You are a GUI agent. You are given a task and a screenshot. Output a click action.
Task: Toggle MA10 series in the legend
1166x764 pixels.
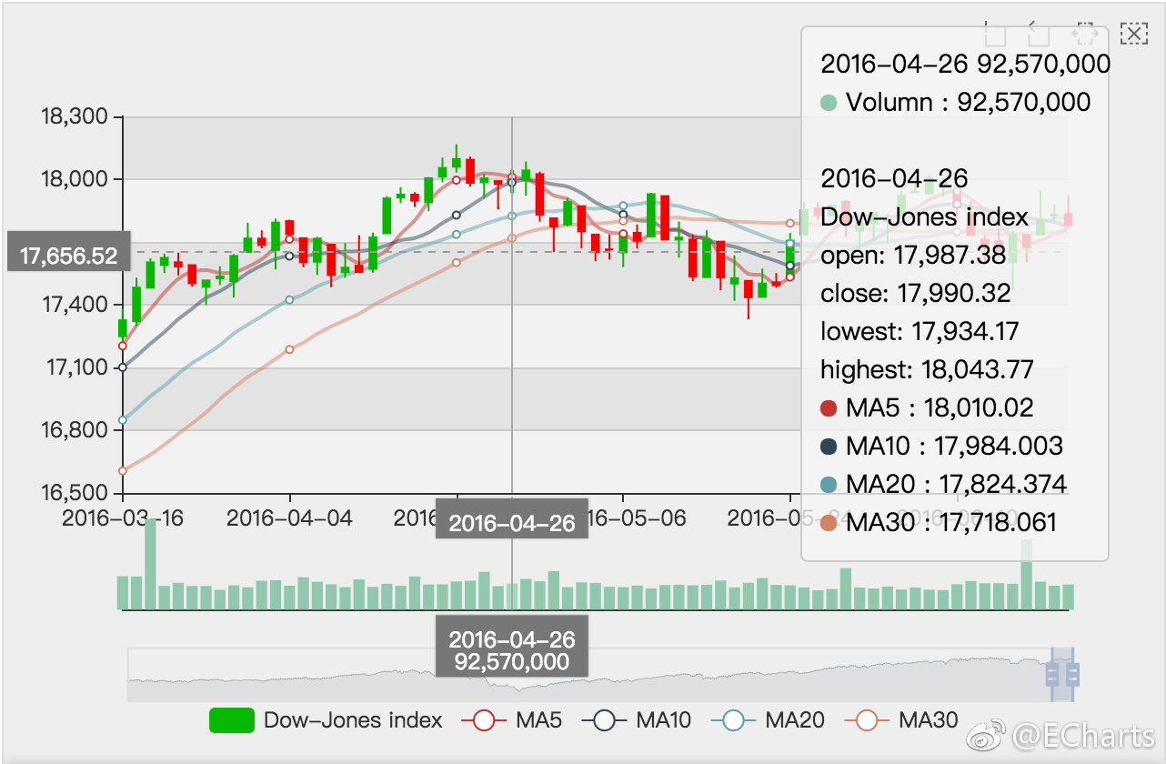point(604,720)
